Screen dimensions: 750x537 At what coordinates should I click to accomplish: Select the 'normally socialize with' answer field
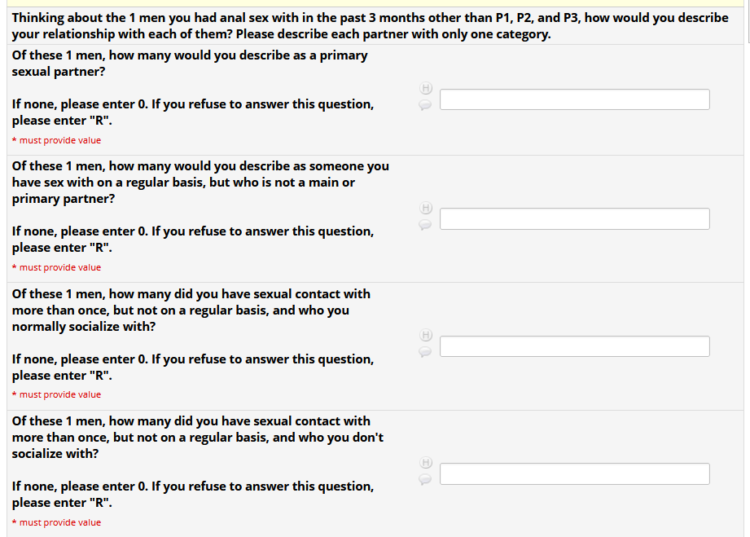click(x=574, y=346)
